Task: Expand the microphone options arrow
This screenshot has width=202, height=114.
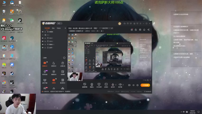Action: tap(116, 85)
